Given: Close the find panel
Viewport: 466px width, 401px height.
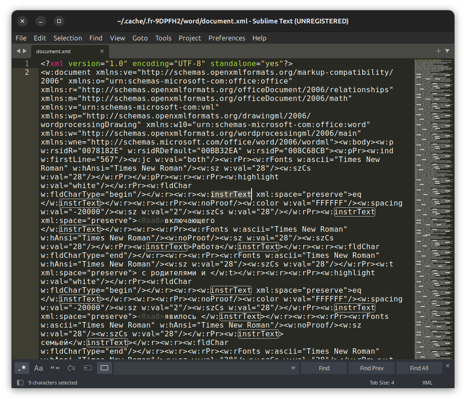Looking at the screenshot, I should tap(448, 366).
